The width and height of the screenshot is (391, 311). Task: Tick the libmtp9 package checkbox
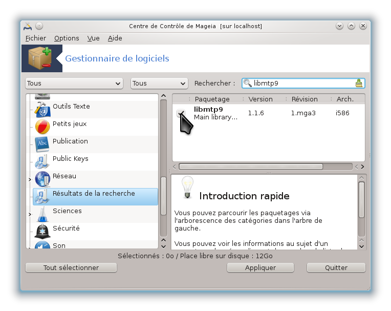[181, 113]
